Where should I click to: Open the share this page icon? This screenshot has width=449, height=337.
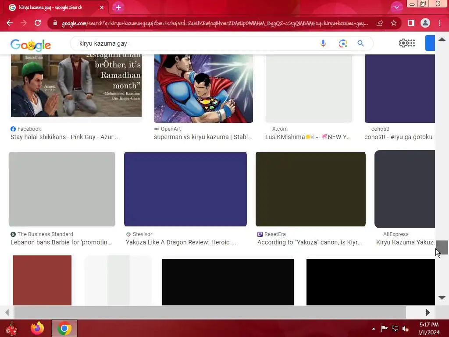click(380, 23)
